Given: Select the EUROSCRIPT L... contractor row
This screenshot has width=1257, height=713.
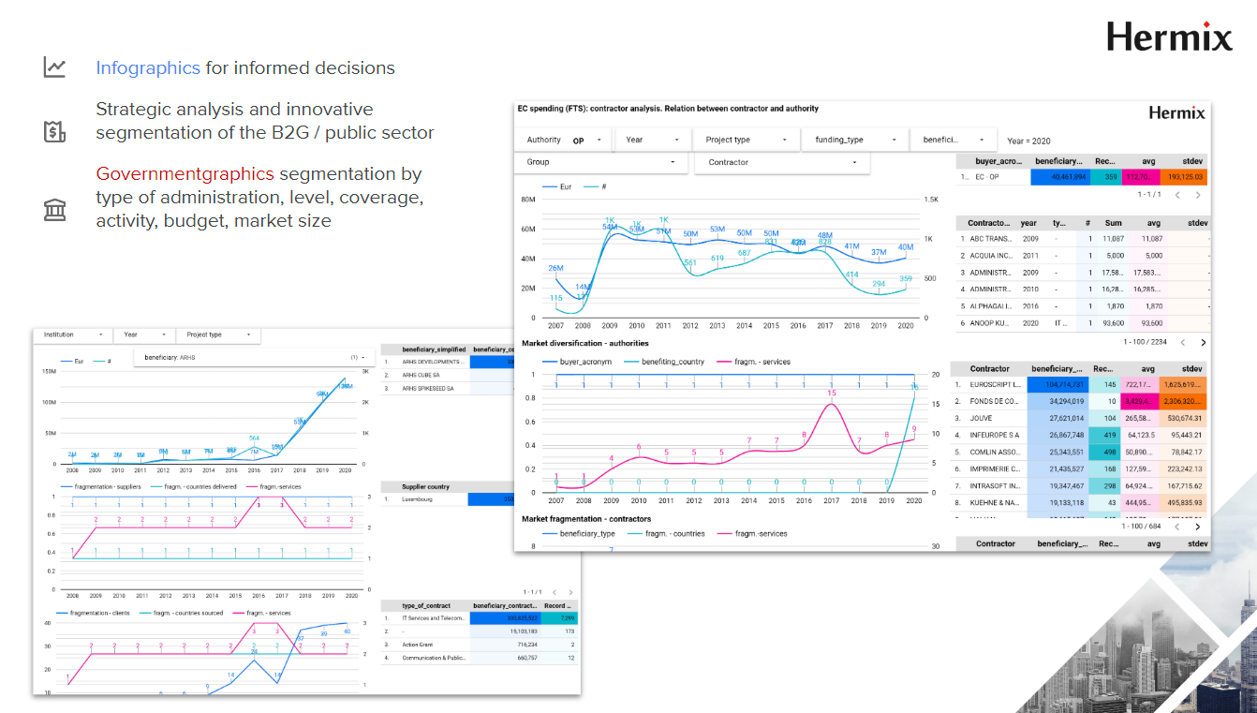Looking at the screenshot, I should pos(1080,384).
